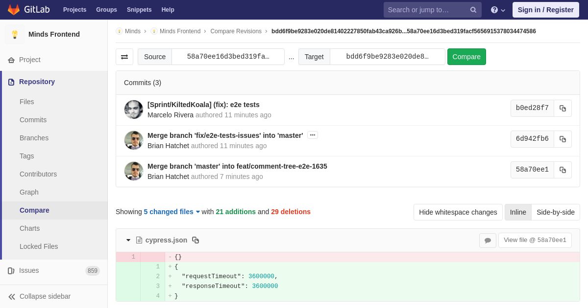Viewport: 588px width, 308px height.
Task: Open commit '[Sprint/KiltedKoala] (fix): e2e tests'
Action: pos(203,105)
